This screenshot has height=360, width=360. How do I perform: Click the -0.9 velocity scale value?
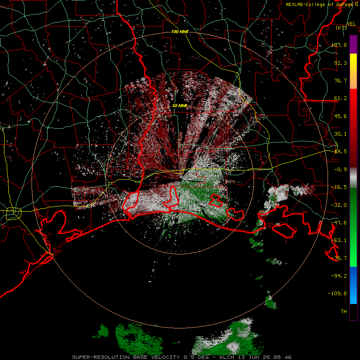[x=340, y=169]
